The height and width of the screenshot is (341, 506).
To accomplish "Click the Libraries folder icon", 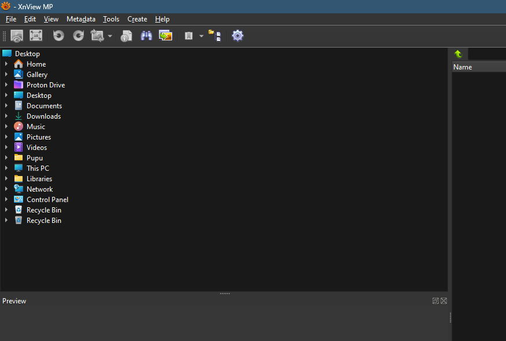I will (x=19, y=179).
